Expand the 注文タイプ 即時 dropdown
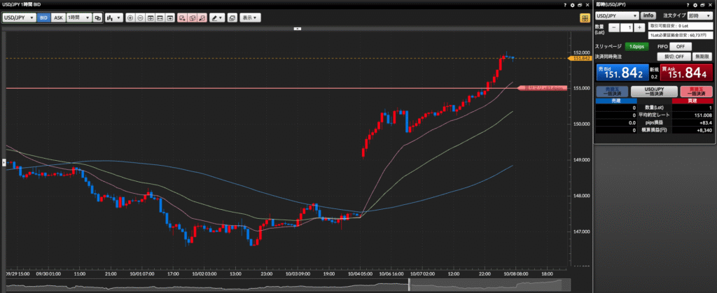This screenshot has height=293, width=717. click(x=700, y=15)
